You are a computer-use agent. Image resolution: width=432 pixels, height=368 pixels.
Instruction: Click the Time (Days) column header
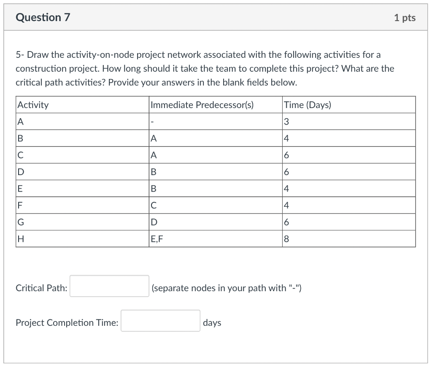point(306,105)
